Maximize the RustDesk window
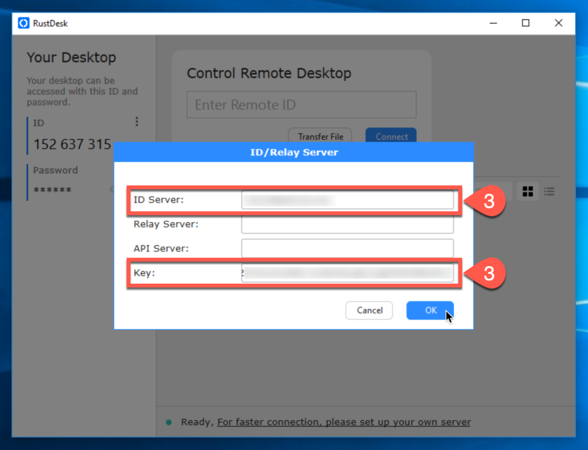This screenshot has width=588, height=450. (x=526, y=23)
